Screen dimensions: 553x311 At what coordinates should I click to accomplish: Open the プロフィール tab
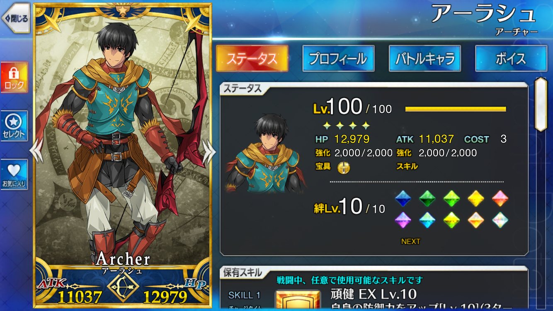click(338, 58)
